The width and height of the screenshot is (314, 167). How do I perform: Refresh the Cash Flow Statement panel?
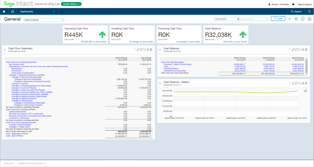click(141, 50)
